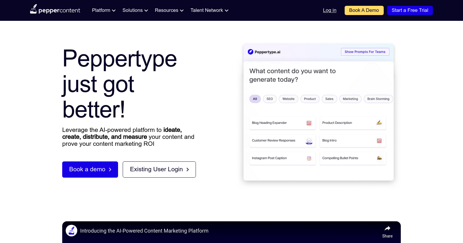463x243 pixels.
Task: Switch to the Website category
Action: (x=289, y=99)
